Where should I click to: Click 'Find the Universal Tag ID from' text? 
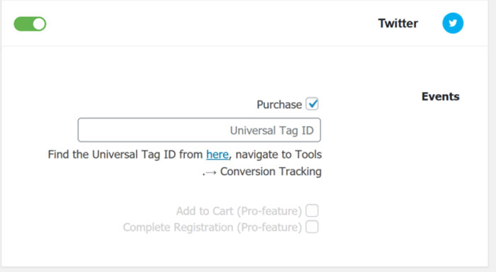click(125, 154)
